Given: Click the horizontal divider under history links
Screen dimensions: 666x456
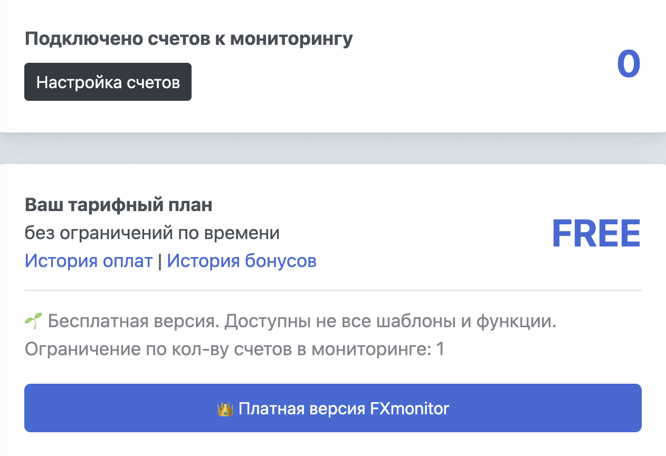Looking at the screenshot, I should point(333,290).
